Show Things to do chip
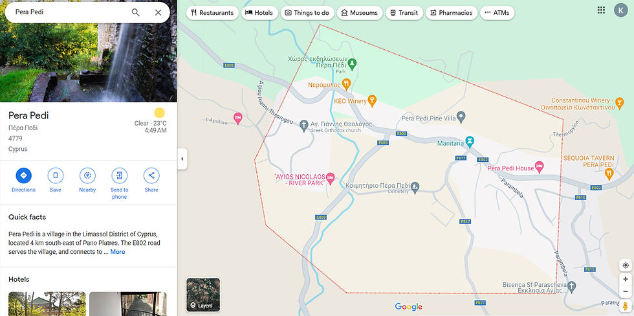Image resolution: width=634 pixels, height=316 pixels. pyautogui.click(x=307, y=12)
